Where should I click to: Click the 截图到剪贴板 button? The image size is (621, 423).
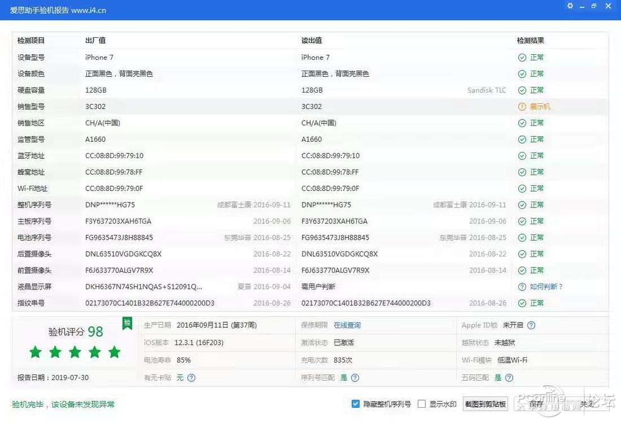485,404
